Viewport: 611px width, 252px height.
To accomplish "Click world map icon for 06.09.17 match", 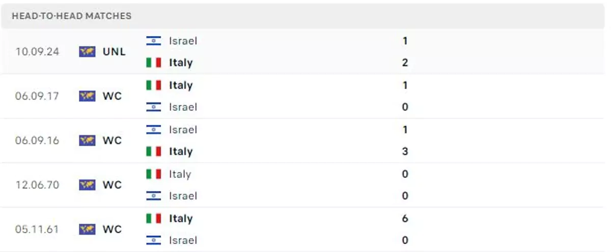I will [87, 96].
